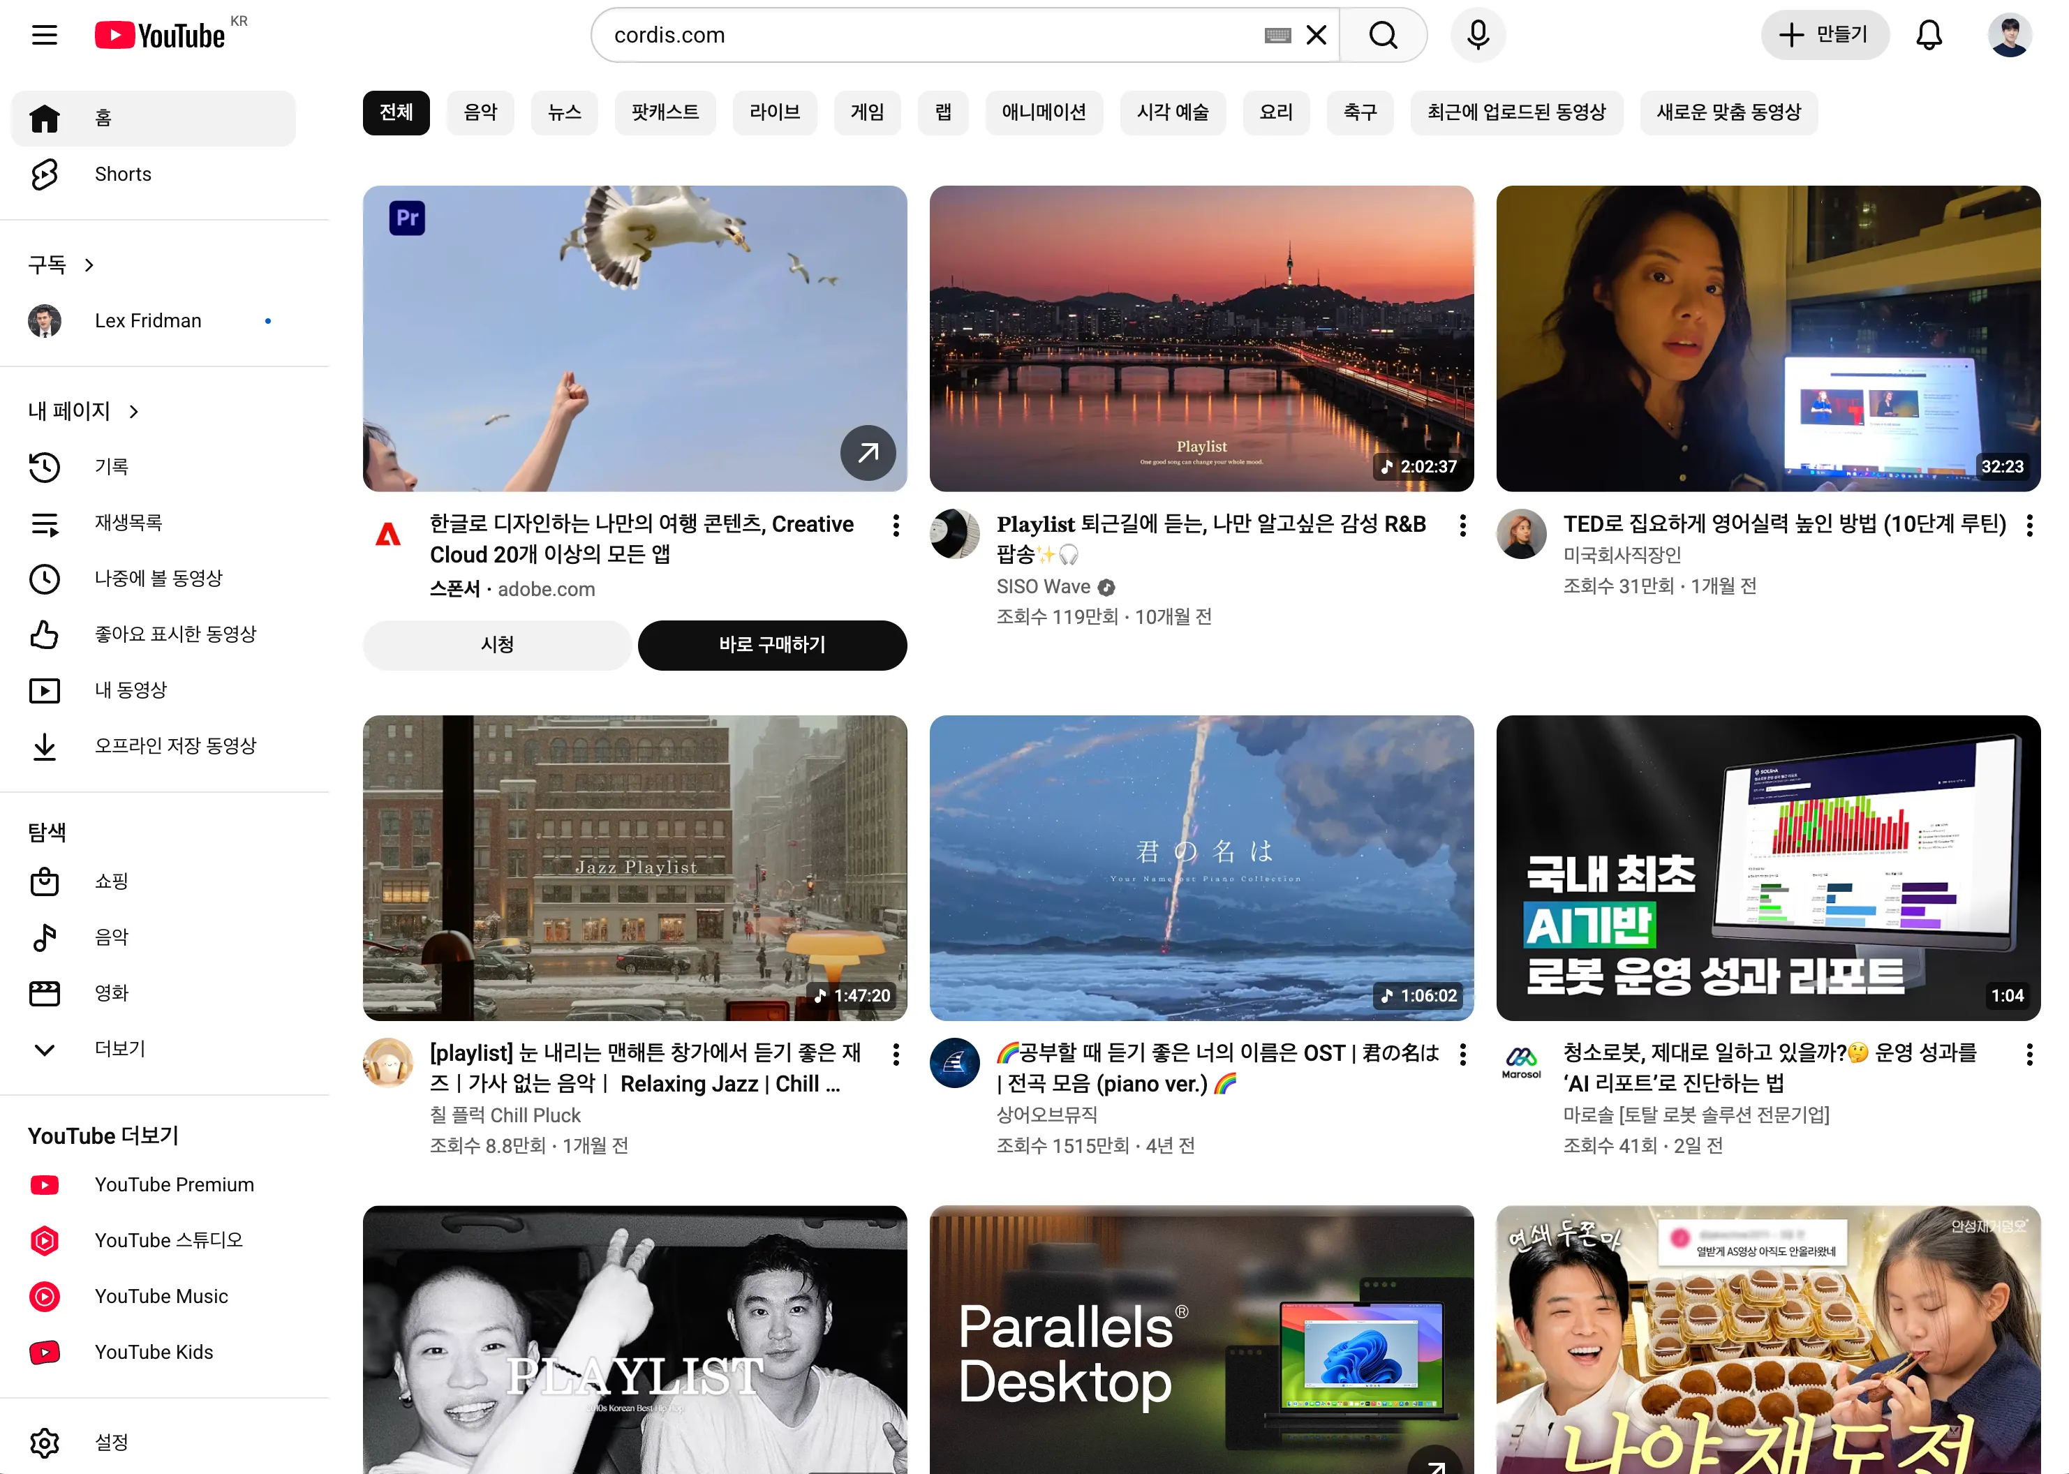Clear the search box text
This screenshot has width=2069, height=1474.
click(x=1317, y=36)
